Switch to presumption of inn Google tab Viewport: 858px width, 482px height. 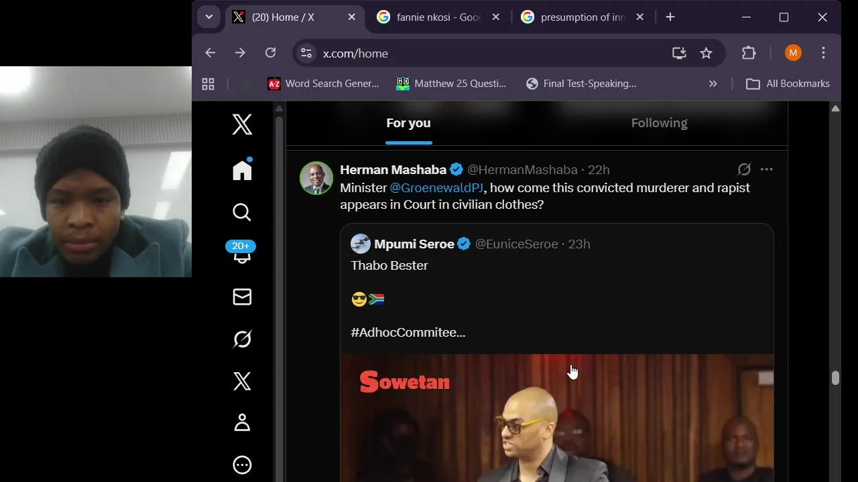pyautogui.click(x=583, y=17)
